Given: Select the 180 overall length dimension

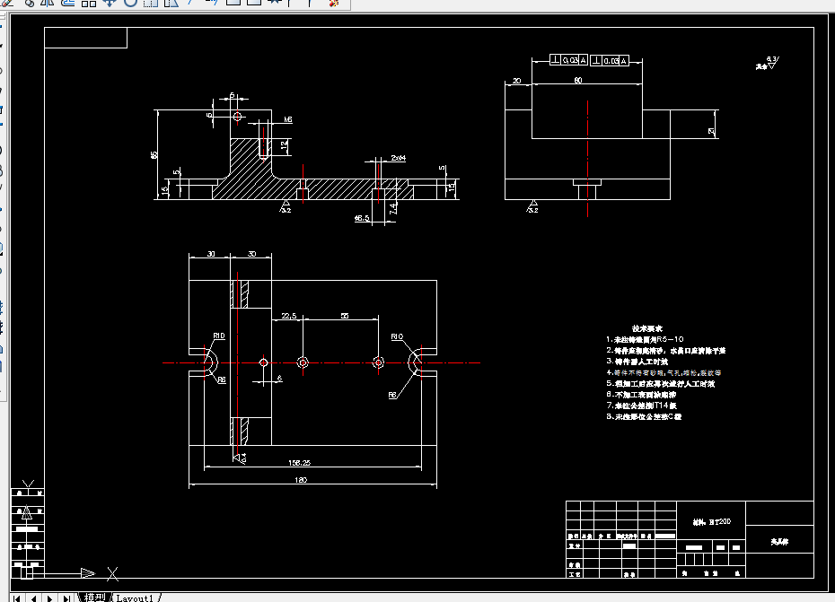Looking at the screenshot, I should click(301, 480).
